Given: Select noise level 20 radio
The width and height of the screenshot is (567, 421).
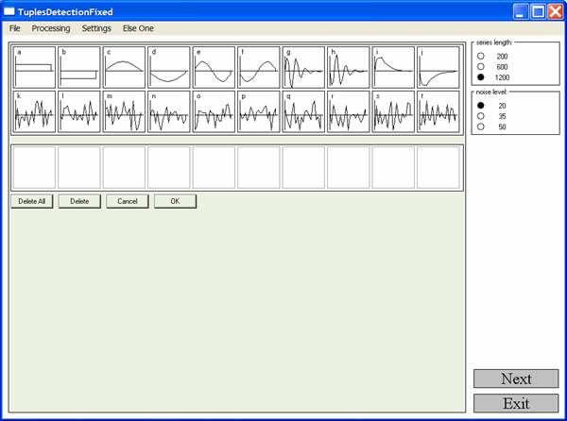Looking at the screenshot, I should 481,106.
